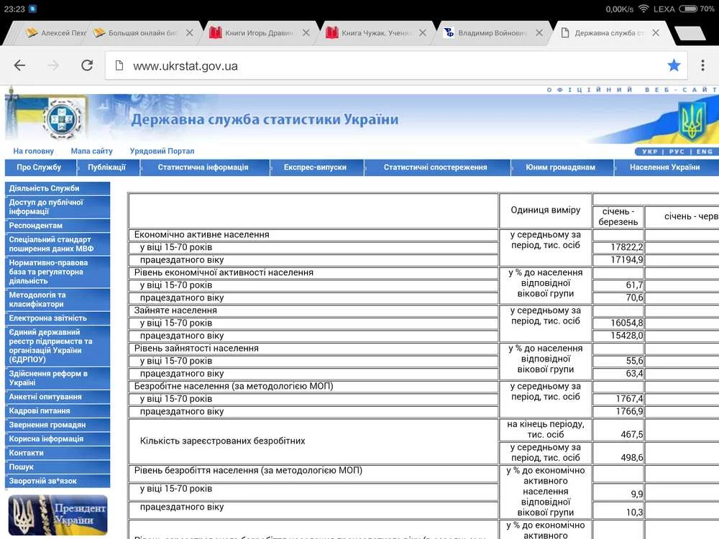This screenshot has height=539, width=719.
Task: Click the value 467,5 in the table
Action: click(x=632, y=434)
